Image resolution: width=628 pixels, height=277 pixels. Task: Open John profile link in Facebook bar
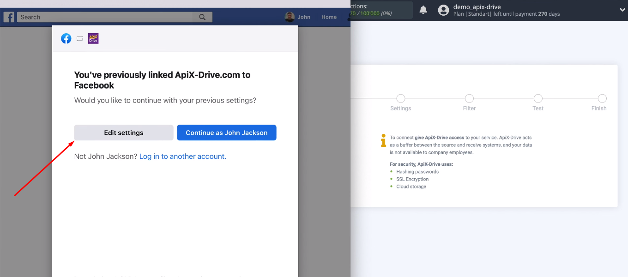tap(304, 17)
